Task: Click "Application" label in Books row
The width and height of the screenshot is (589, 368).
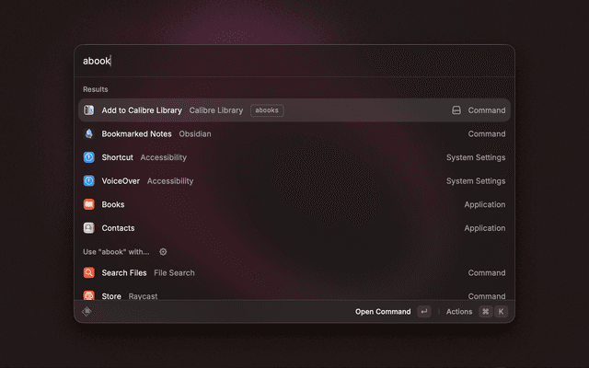Action: pyautogui.click(x=485, y=204)
